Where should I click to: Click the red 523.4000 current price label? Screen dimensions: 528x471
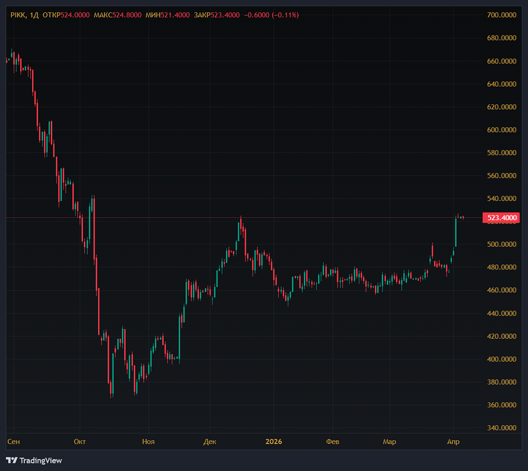502,218
